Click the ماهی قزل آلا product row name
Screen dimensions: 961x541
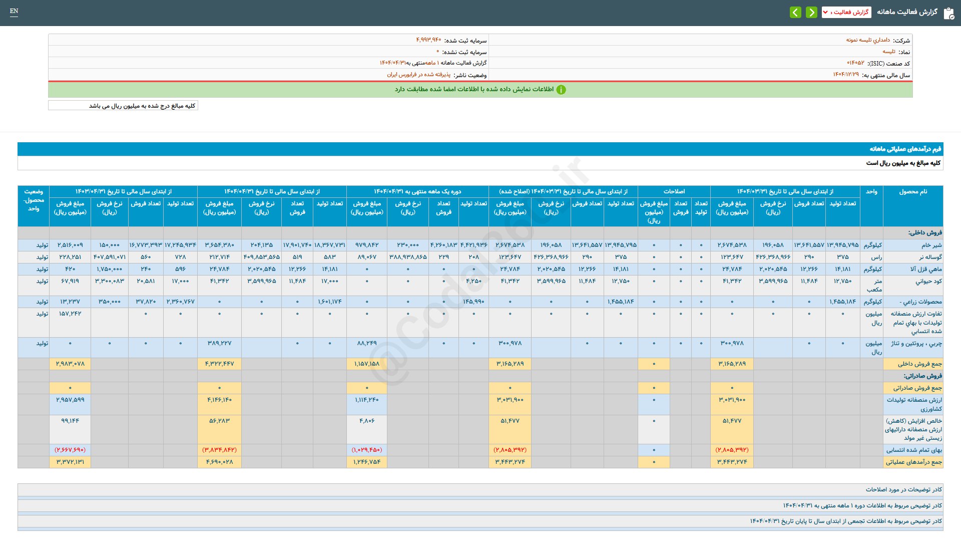click(926, 269)
